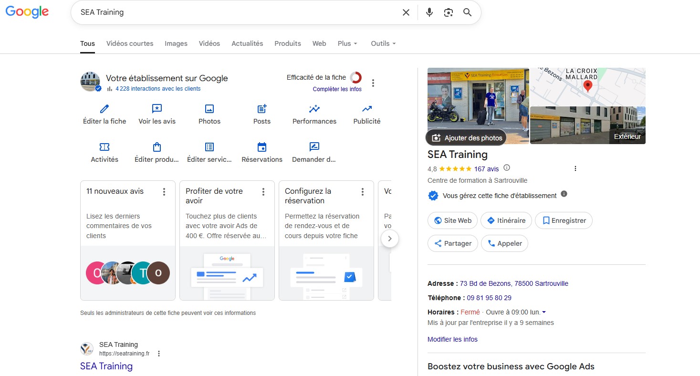
Task: Click into the search input field
Action: (x=239, y=12)
